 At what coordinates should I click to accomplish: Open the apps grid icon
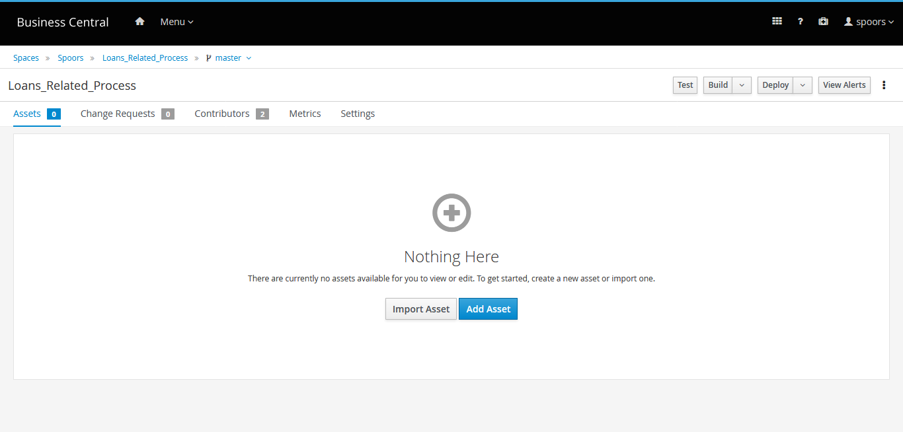click(777, 22)
